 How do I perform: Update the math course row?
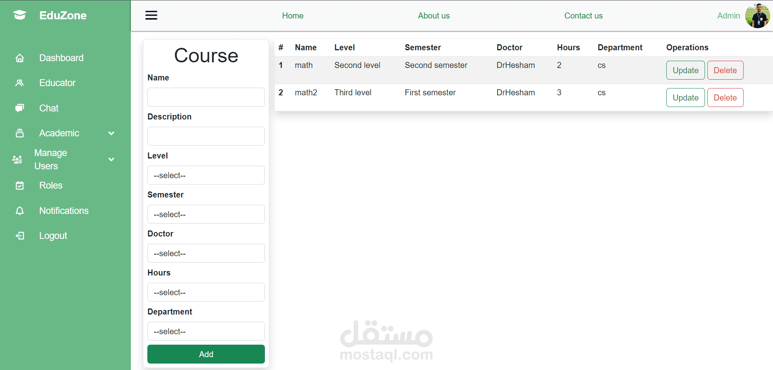(686, 70)
